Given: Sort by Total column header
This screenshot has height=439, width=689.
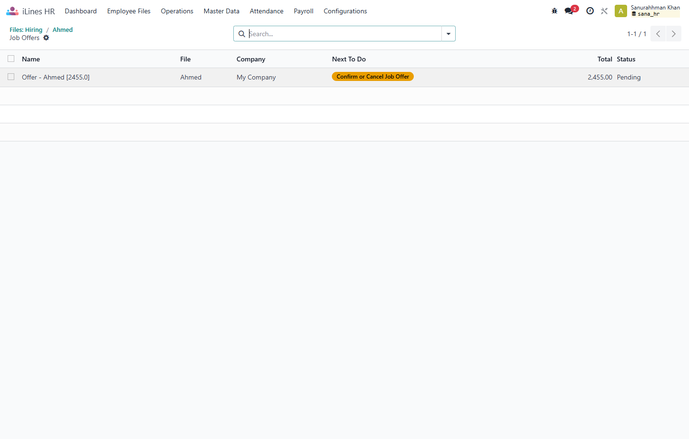Looking at the screenshot, I should [x=605, y=59].
